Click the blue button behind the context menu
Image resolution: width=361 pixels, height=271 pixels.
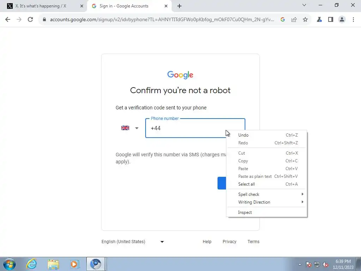222,183
